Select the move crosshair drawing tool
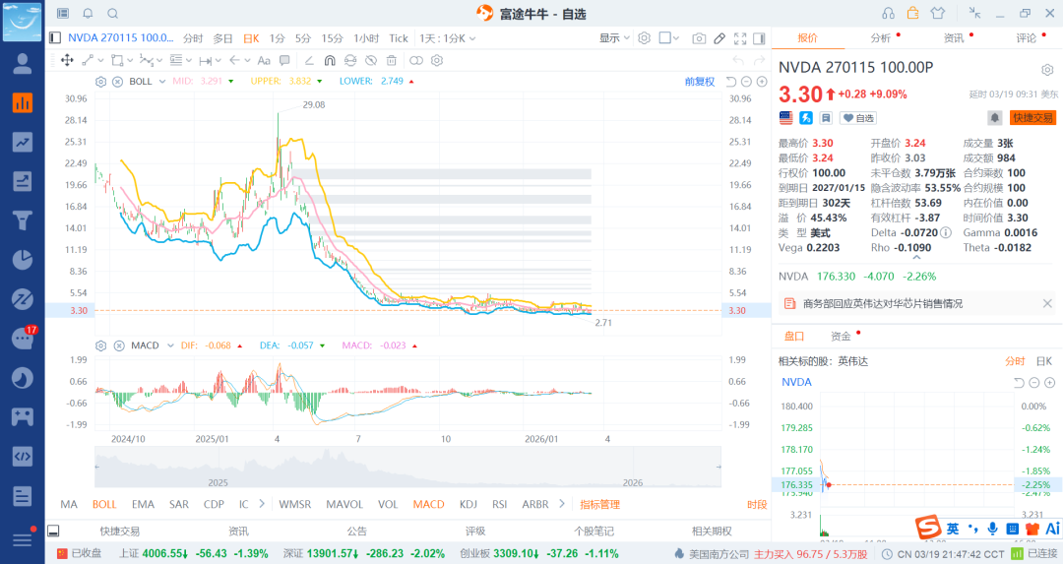 point(67,60)
